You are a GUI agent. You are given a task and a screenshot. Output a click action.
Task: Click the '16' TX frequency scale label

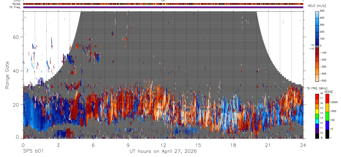click(x=322, y=103)
